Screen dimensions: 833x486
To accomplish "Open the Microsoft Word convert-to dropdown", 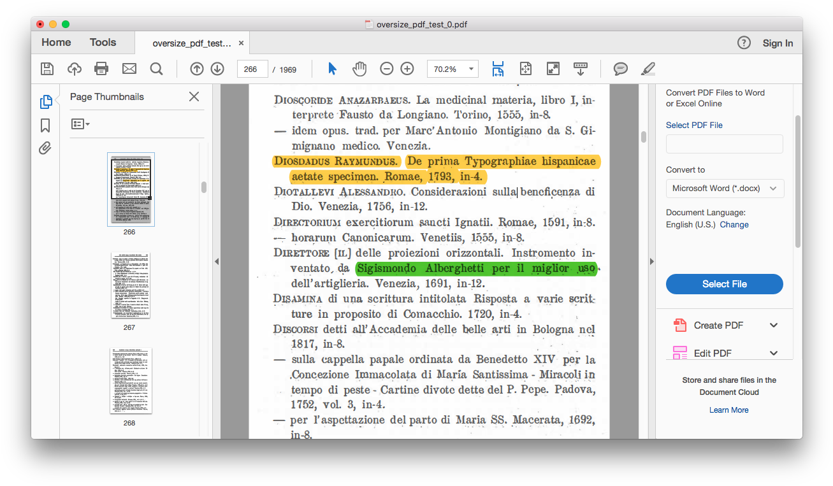I will (725, 189).
